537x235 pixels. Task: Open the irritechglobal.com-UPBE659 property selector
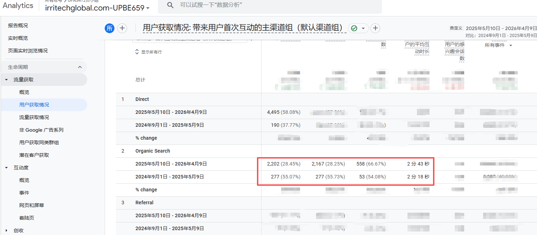point(98,8)
